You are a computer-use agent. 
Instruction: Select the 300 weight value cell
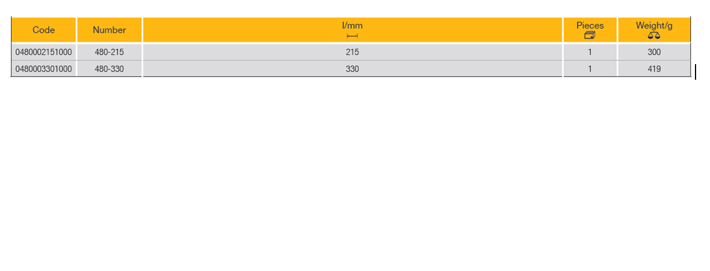click(x=654, y=52)
